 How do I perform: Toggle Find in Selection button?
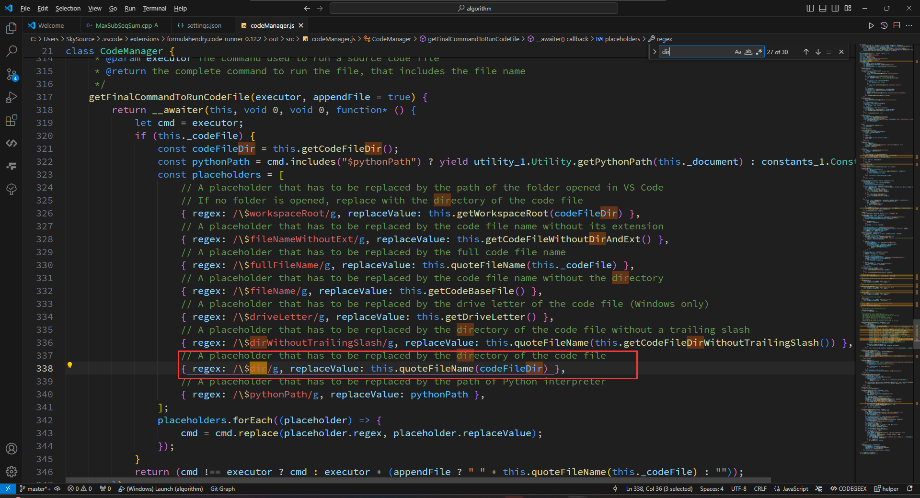click(829, 52)
